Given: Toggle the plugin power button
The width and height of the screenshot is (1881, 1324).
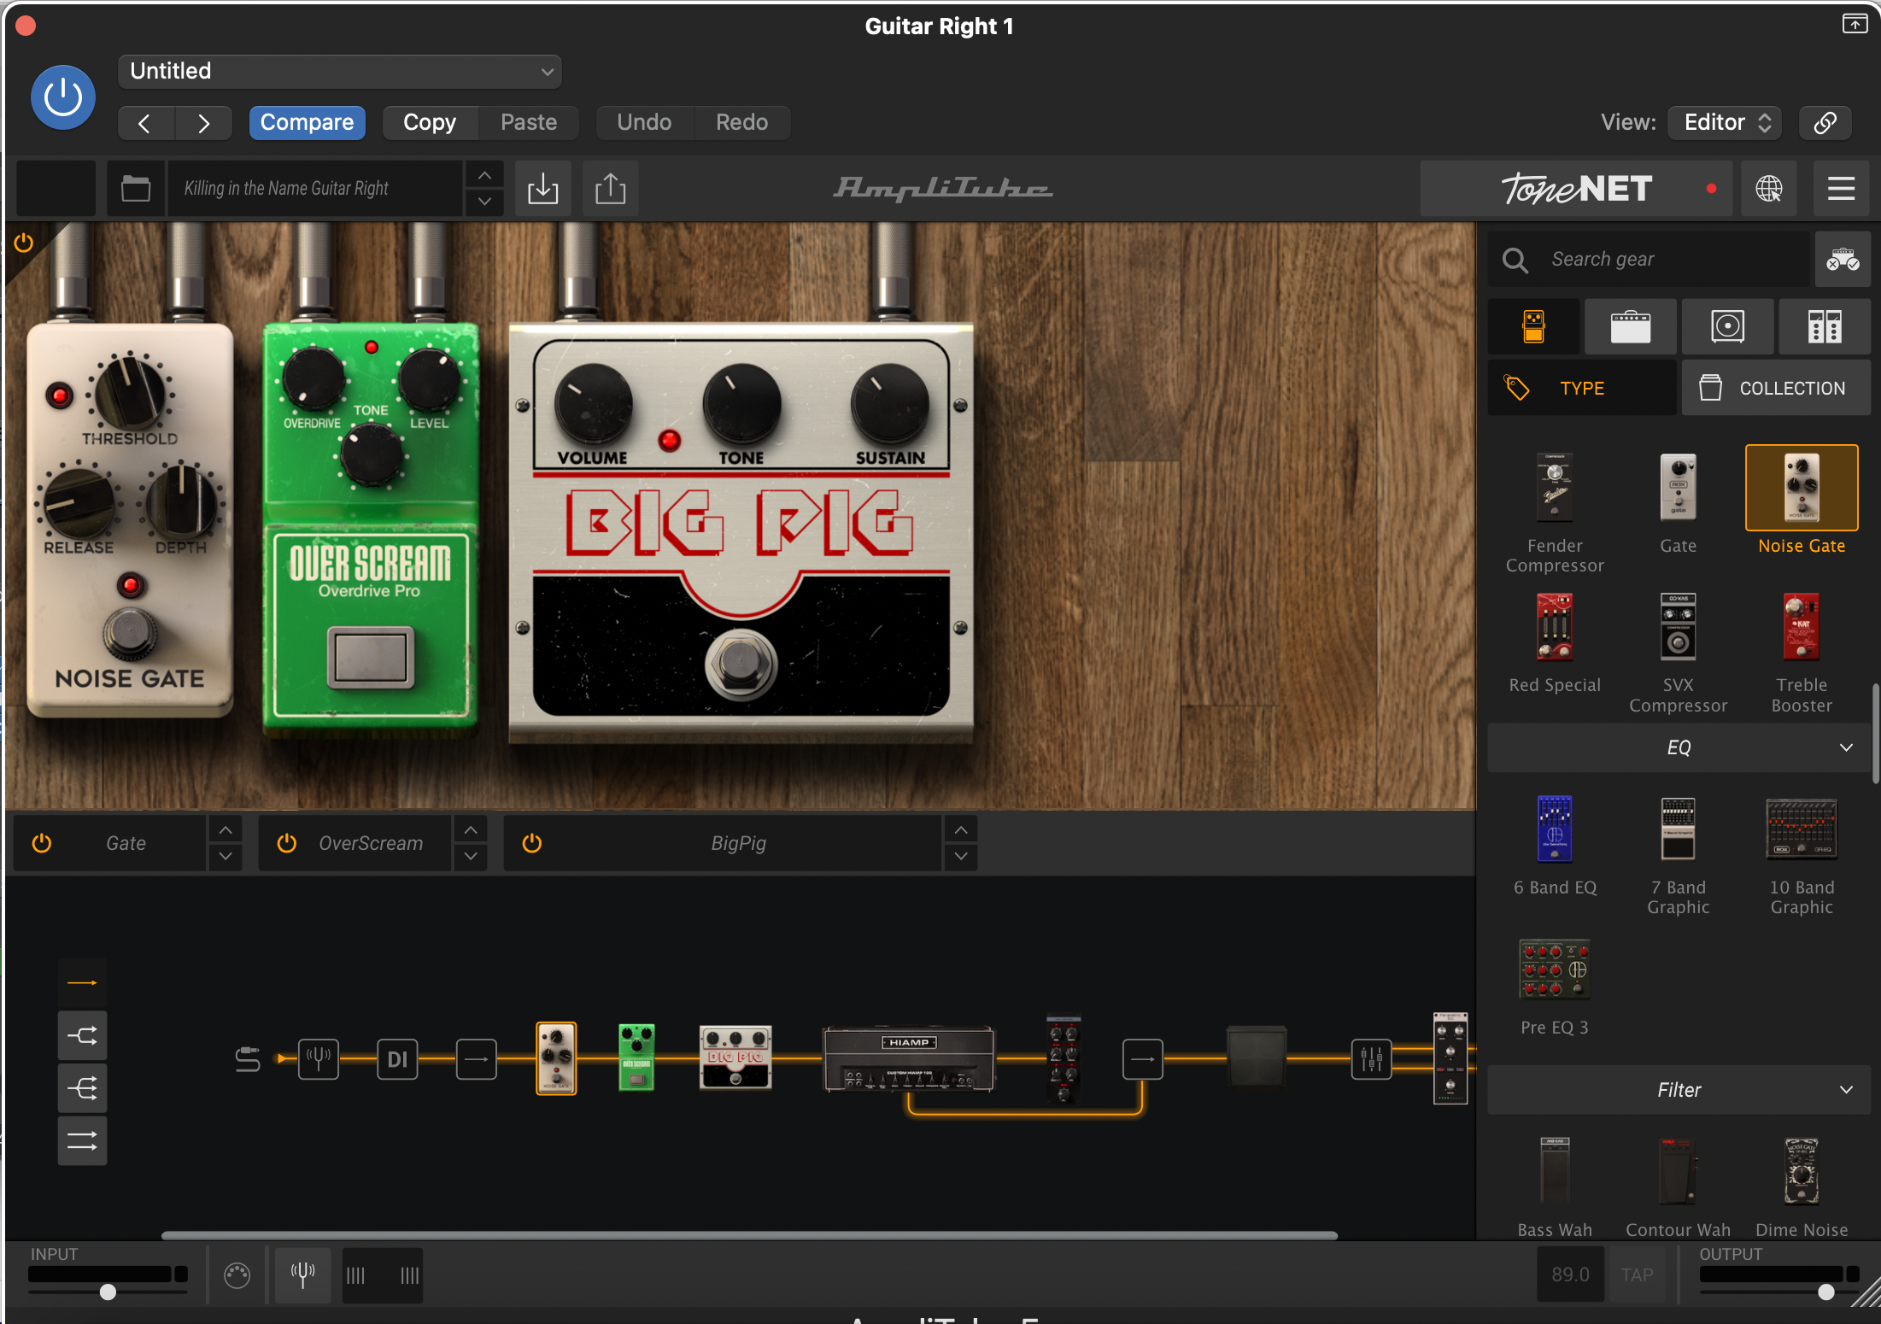Looking at the screenshot, I should pos(62,97).
